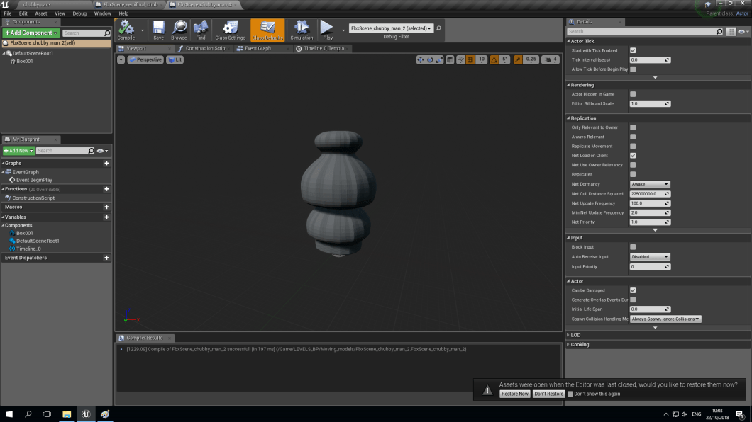Click the Details search field
This screenshot has width=752, height=422.
click(x=641, y=32)
